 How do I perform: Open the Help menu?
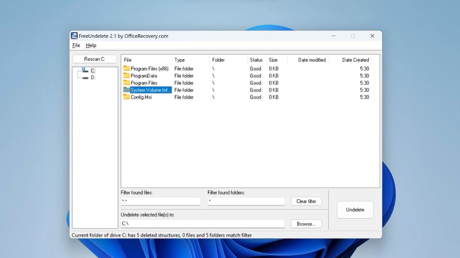[91, 45]
